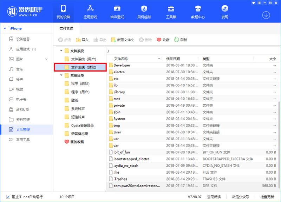Select the com.pwn20wnd.semirestor... file
The image size is (281, 202).
[x=193, y=186]
